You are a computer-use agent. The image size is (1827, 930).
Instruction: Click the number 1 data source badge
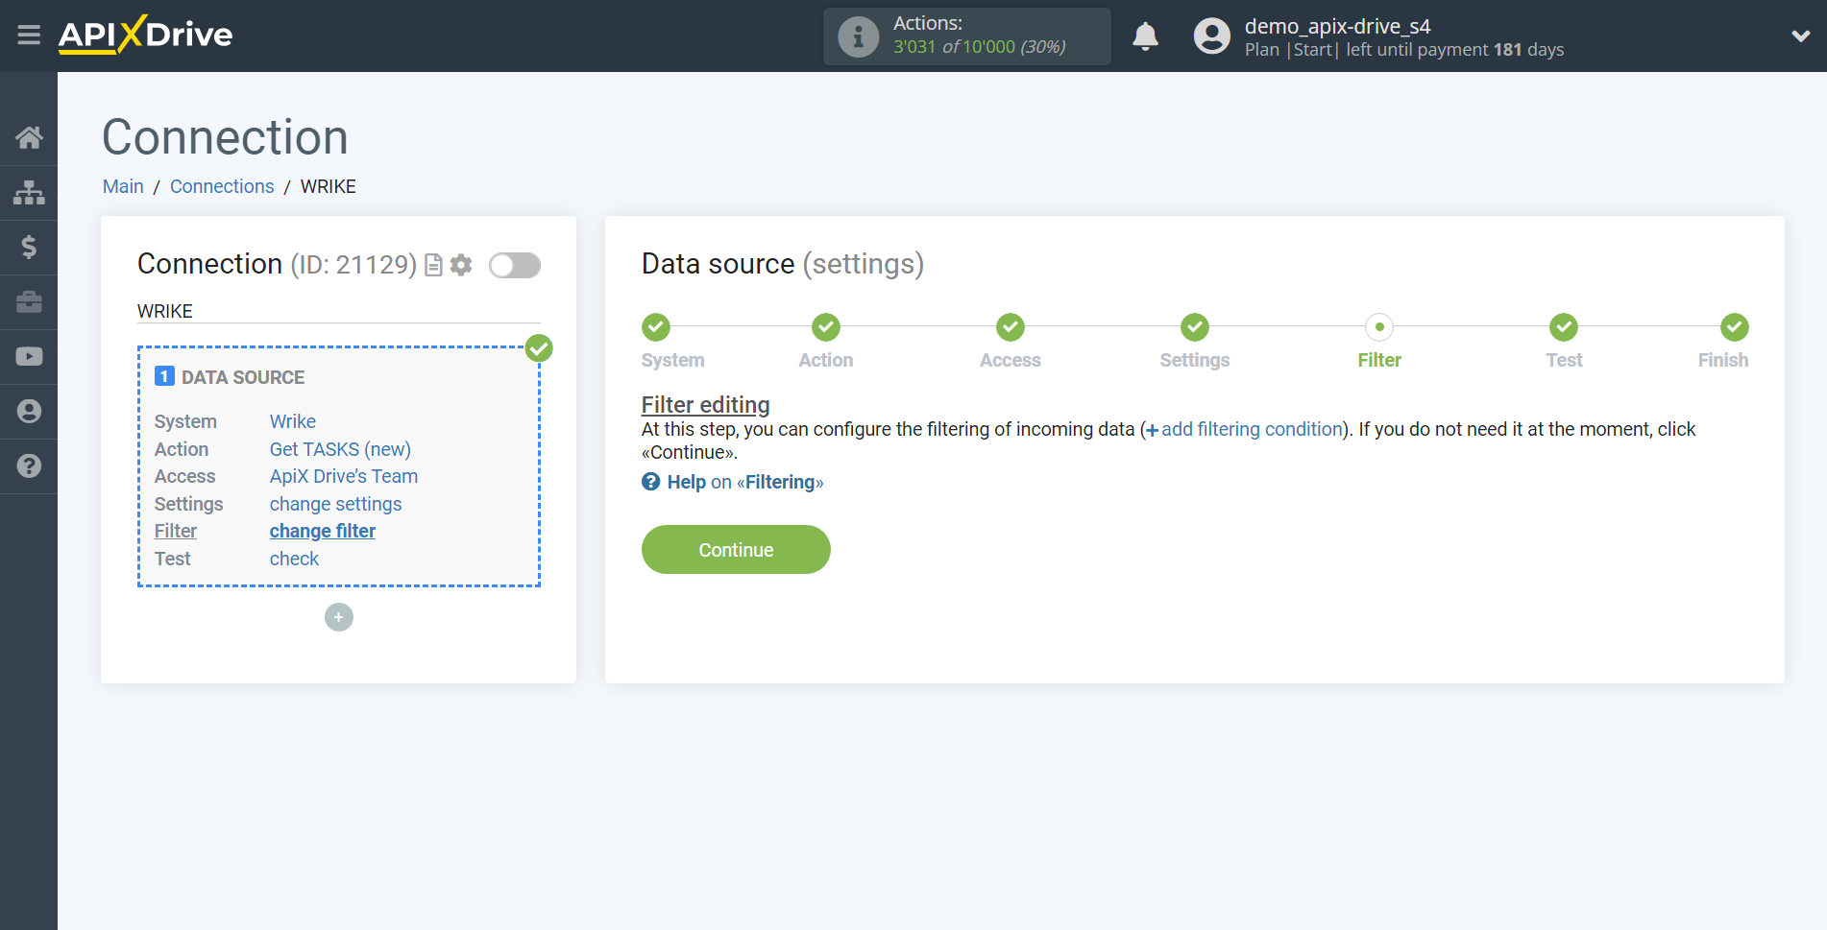[164, 376]
